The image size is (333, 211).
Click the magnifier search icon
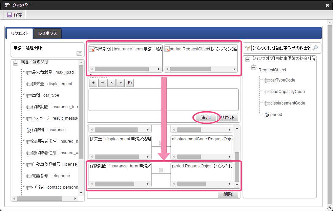[x=316, y=48]
